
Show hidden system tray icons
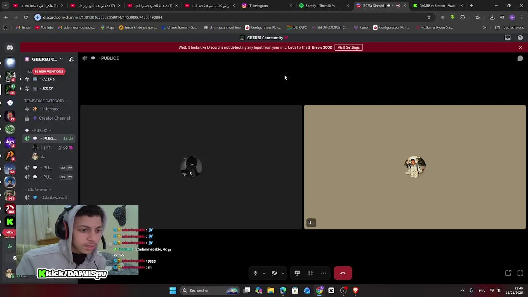pyautogui.click(x=462, y=290)
